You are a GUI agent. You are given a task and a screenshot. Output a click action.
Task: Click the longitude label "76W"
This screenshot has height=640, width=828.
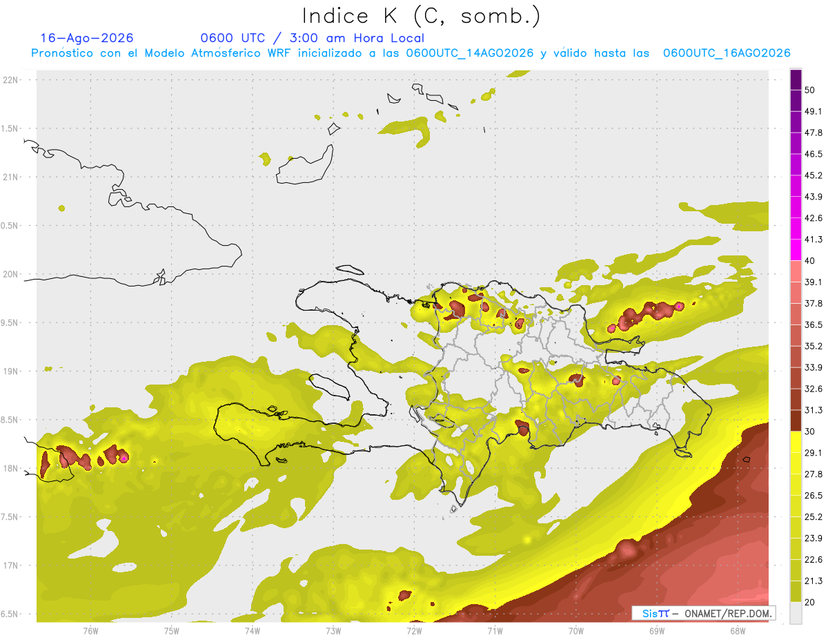pyautogui.click(x=90, y=630)
